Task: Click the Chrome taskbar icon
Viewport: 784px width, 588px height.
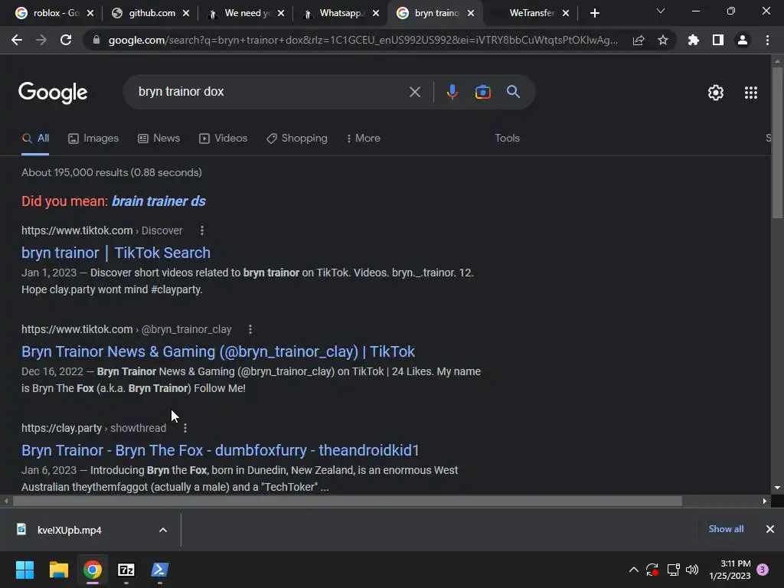Action: [x=93, y=570]
